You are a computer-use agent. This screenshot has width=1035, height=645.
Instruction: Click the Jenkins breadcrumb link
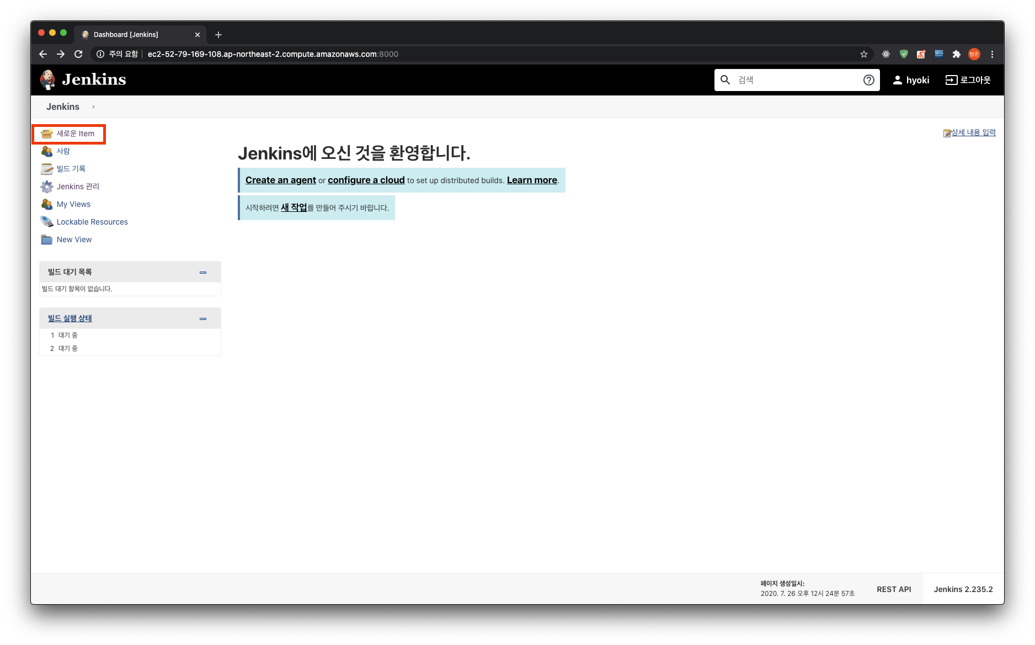tap(63, 107)
